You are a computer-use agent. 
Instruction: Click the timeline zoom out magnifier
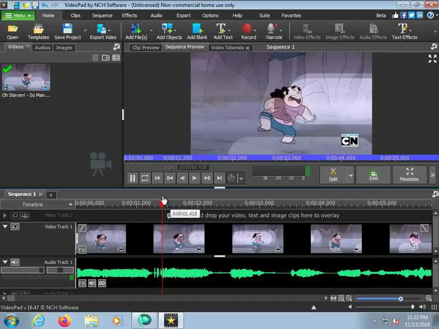(x=349, y=298)
